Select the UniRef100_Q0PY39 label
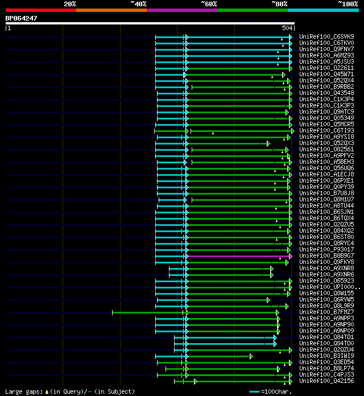The image size is (364, 396). (x=326, y=187)
